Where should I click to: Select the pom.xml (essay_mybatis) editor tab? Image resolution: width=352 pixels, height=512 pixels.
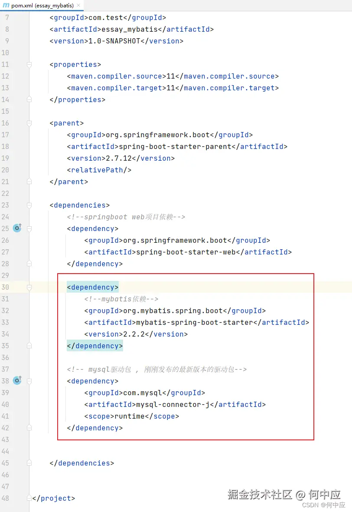pos(42,6)
